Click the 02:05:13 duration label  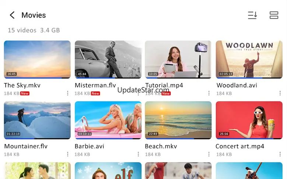[226, 74]
